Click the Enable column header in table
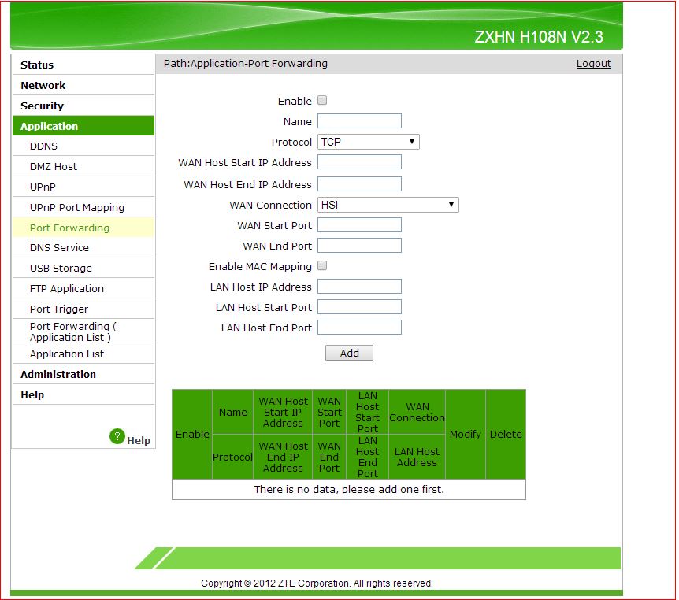The image size is (679, 600). [192, 434]
